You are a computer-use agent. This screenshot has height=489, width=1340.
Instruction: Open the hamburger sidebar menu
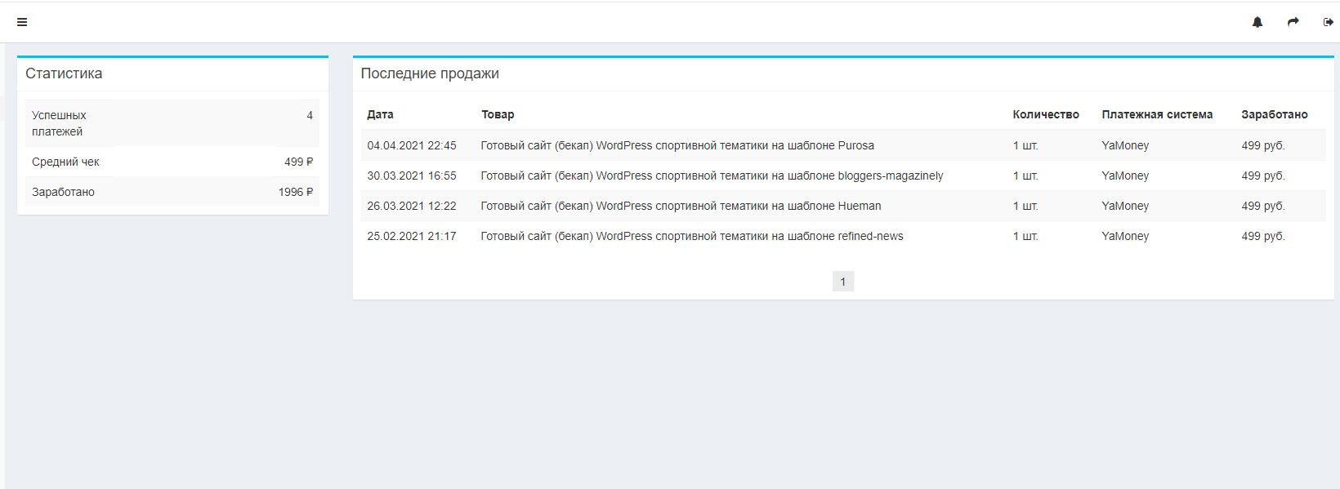click(x=22, y=22)
